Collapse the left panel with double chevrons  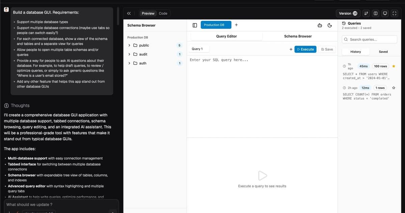pyautogui.click(x=129, y=13)
